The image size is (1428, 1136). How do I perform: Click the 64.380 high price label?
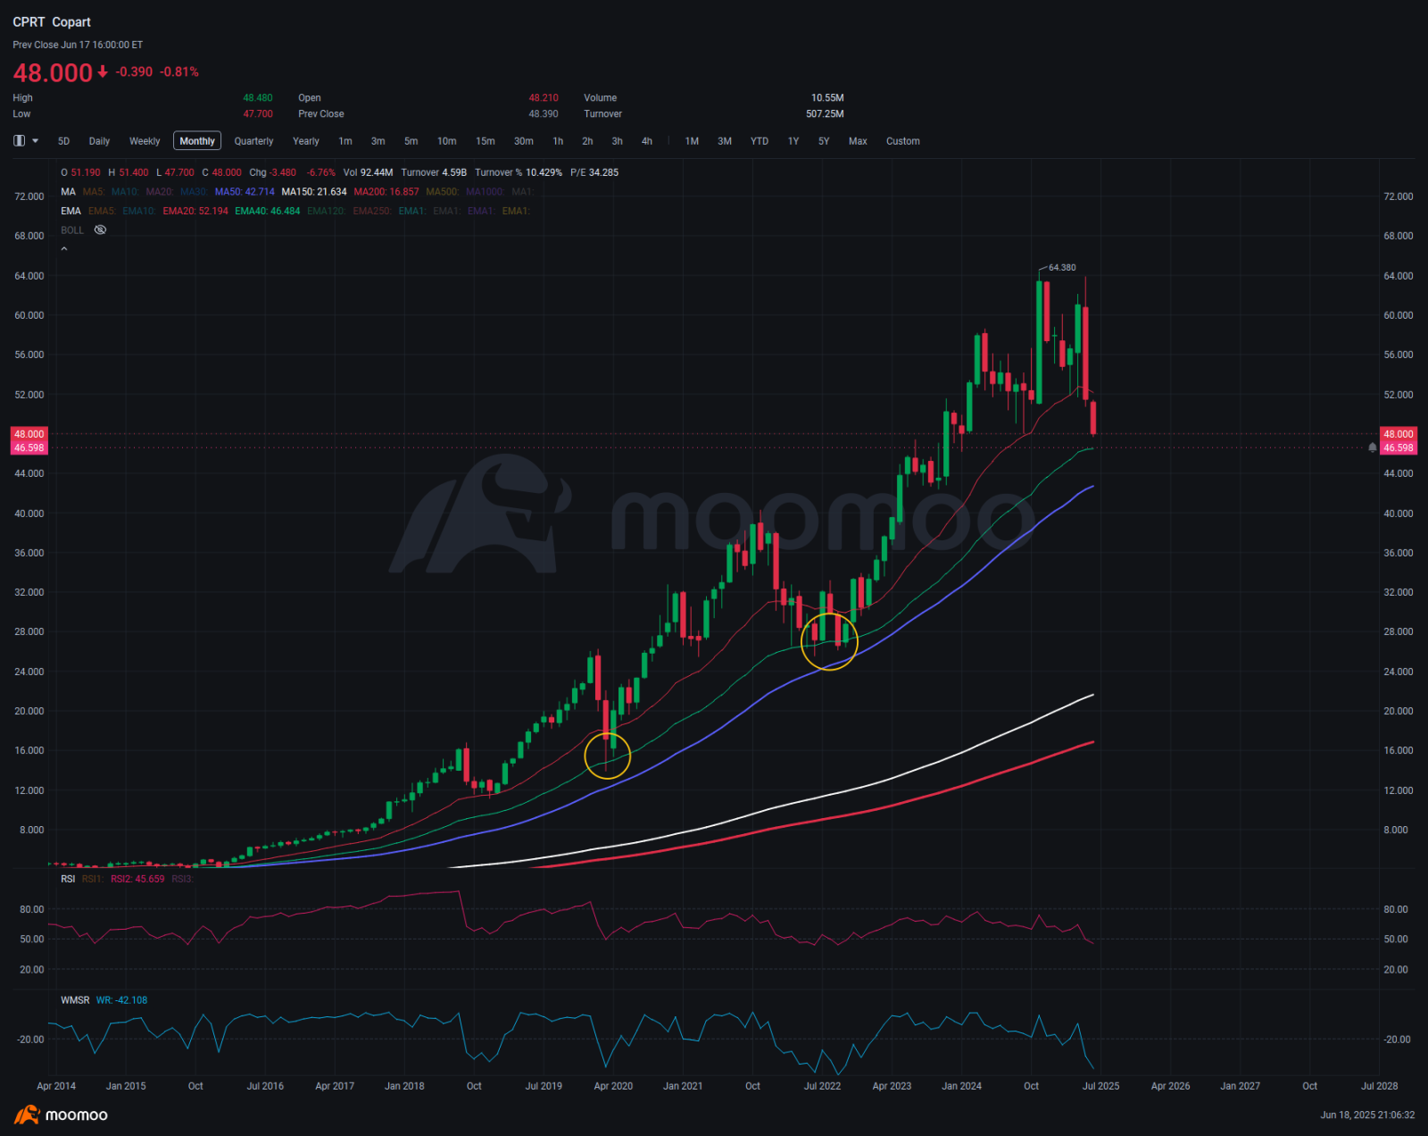1062,267
